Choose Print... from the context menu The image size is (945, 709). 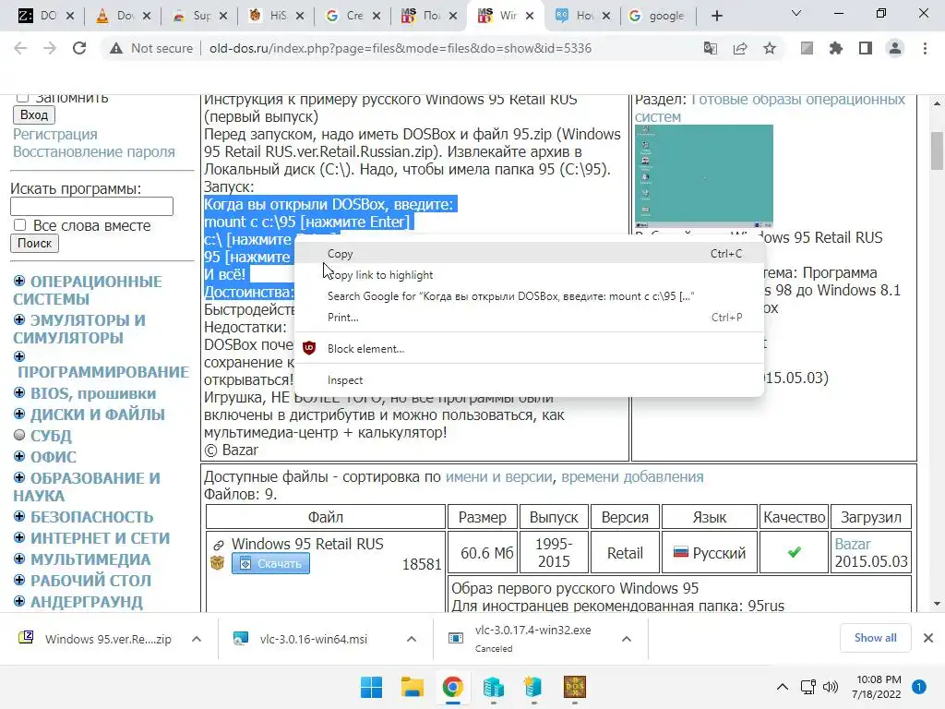529,318
